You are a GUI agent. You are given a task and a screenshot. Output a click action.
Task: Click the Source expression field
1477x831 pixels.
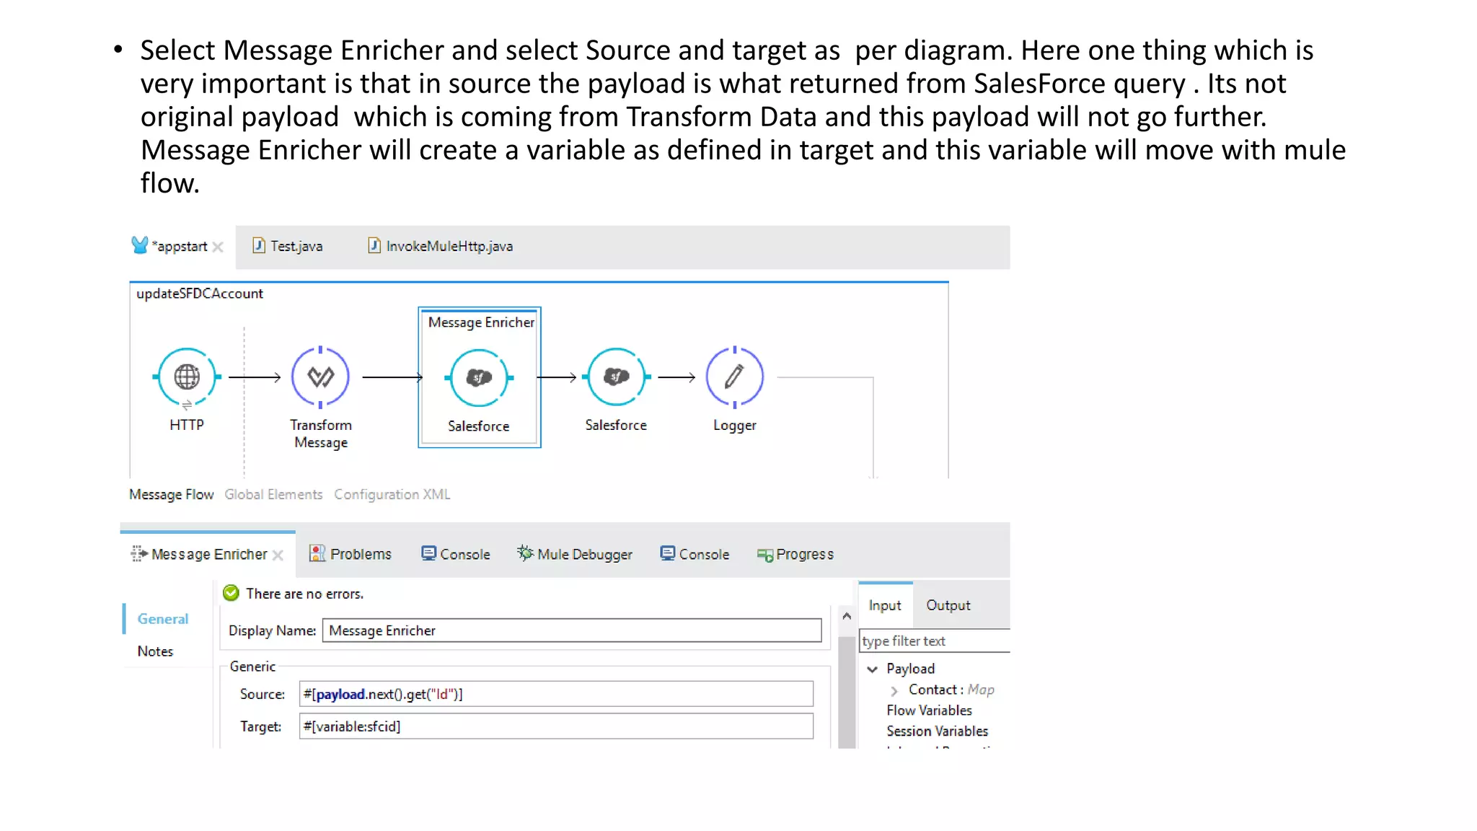pyautogui.click(x=556, y=694)
